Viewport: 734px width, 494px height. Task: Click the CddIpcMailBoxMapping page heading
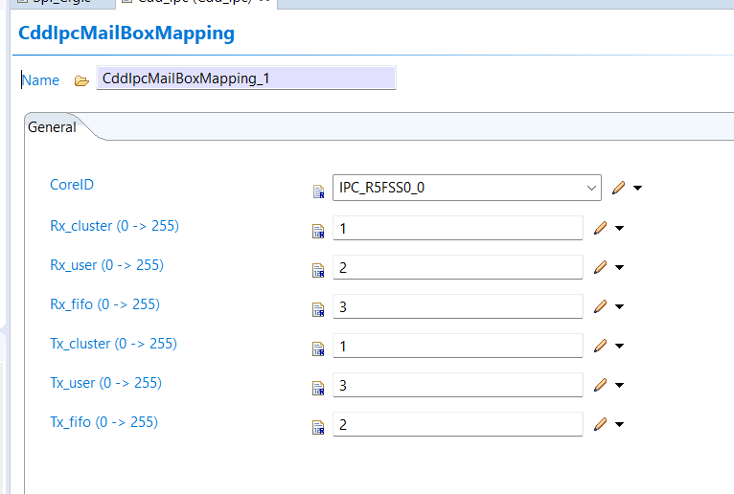click(x=126, y=34)
